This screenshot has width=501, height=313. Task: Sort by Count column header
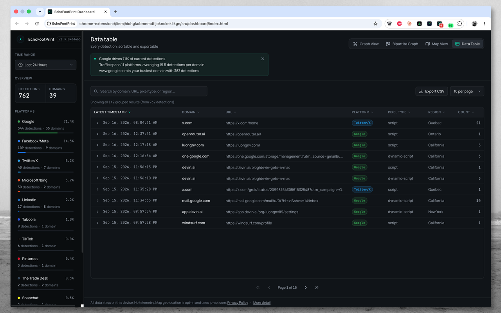pyautogui.click(x=466, y=112)
